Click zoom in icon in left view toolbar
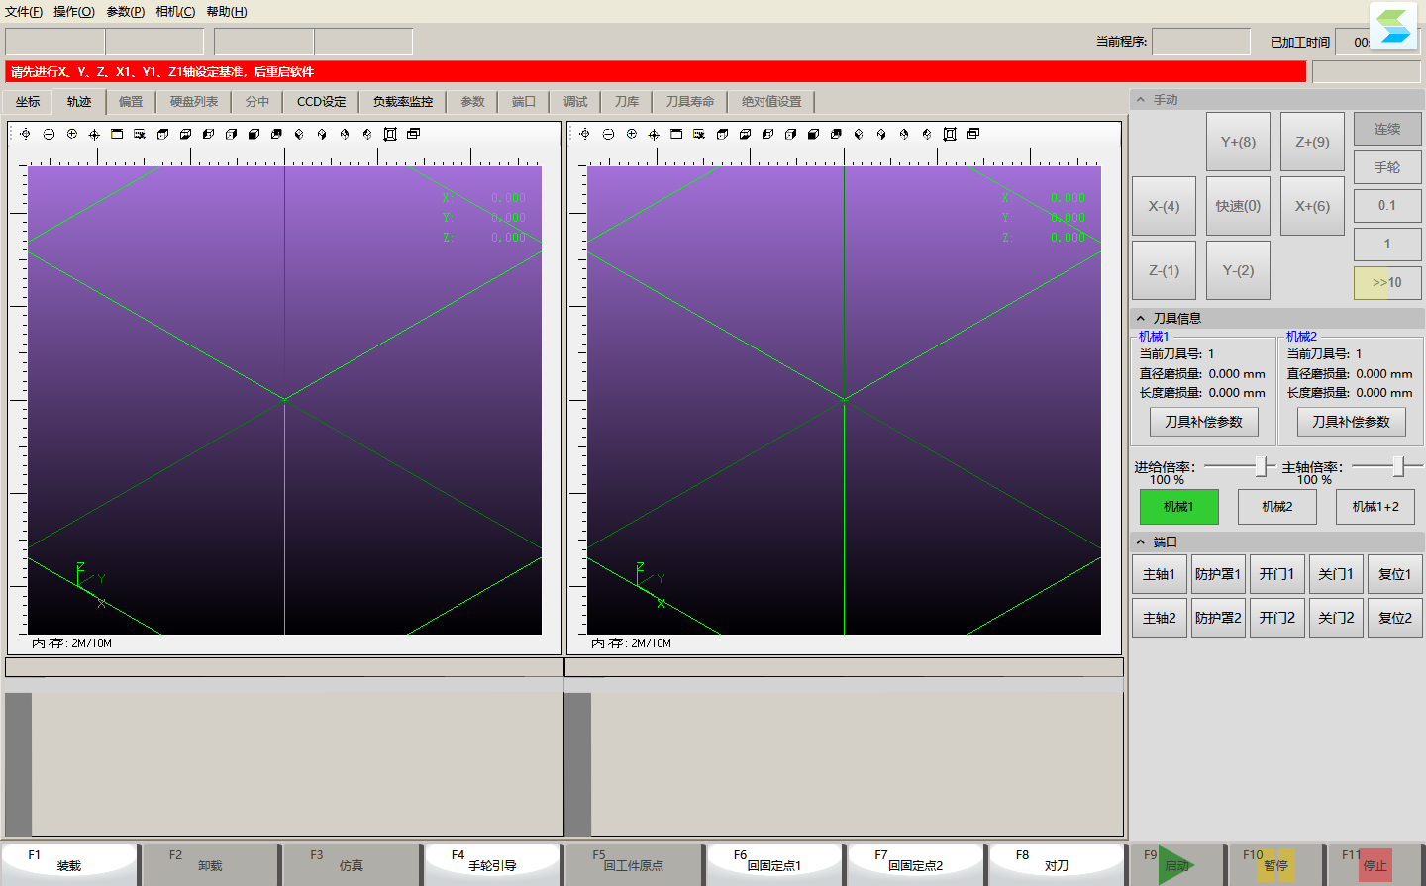 point(71,134)
